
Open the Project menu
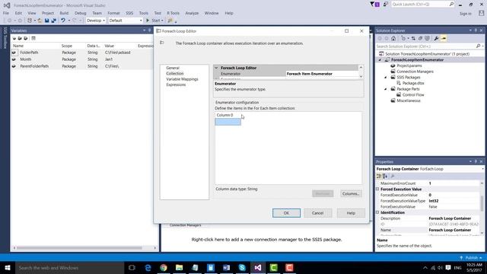[x=48, y=13]
